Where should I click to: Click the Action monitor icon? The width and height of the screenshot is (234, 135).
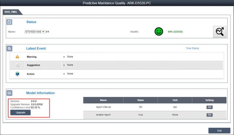click(x=17, y=74)
